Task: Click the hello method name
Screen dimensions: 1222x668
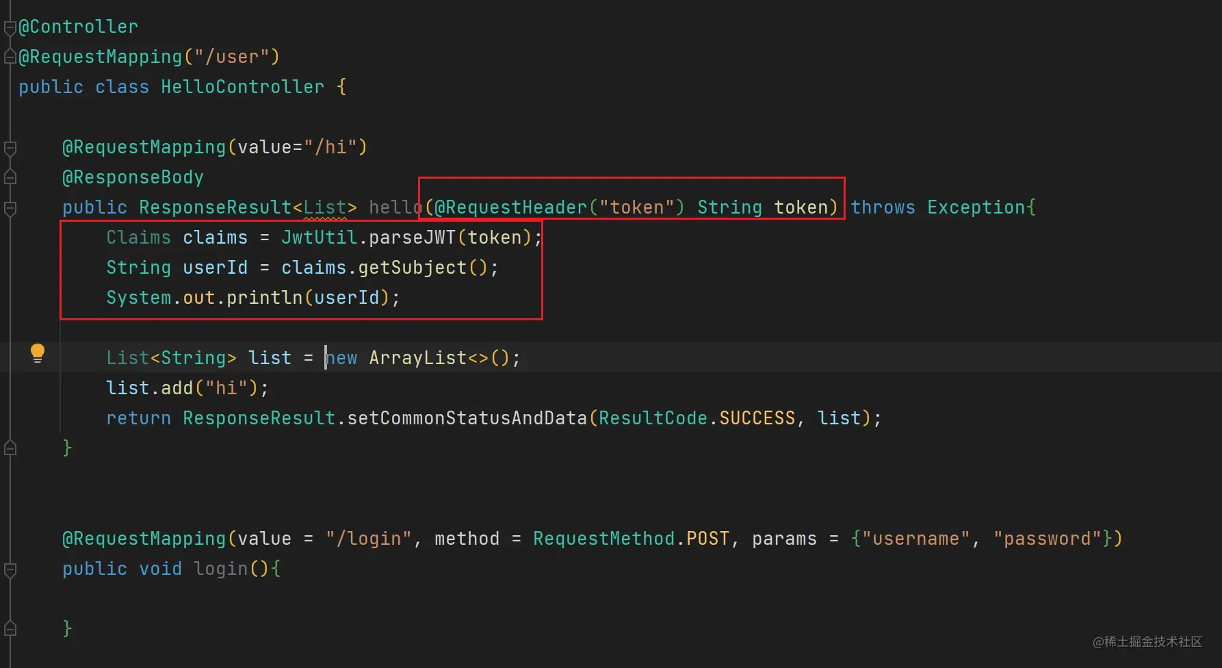Action: pos(395,207)
